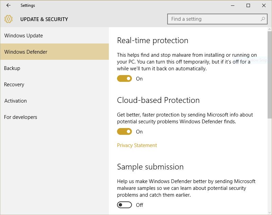Click the Sample submission heading
This screenshot has width=272, height=215.
point(150,167)
